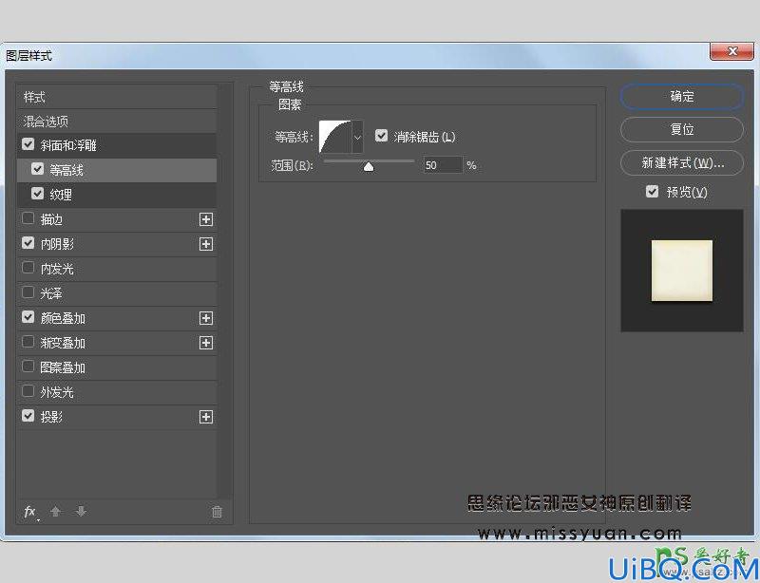Click the 新建样式 new style button
Image resolution: width=760 pixels, height=583 pixels.
tap(681, 162)
